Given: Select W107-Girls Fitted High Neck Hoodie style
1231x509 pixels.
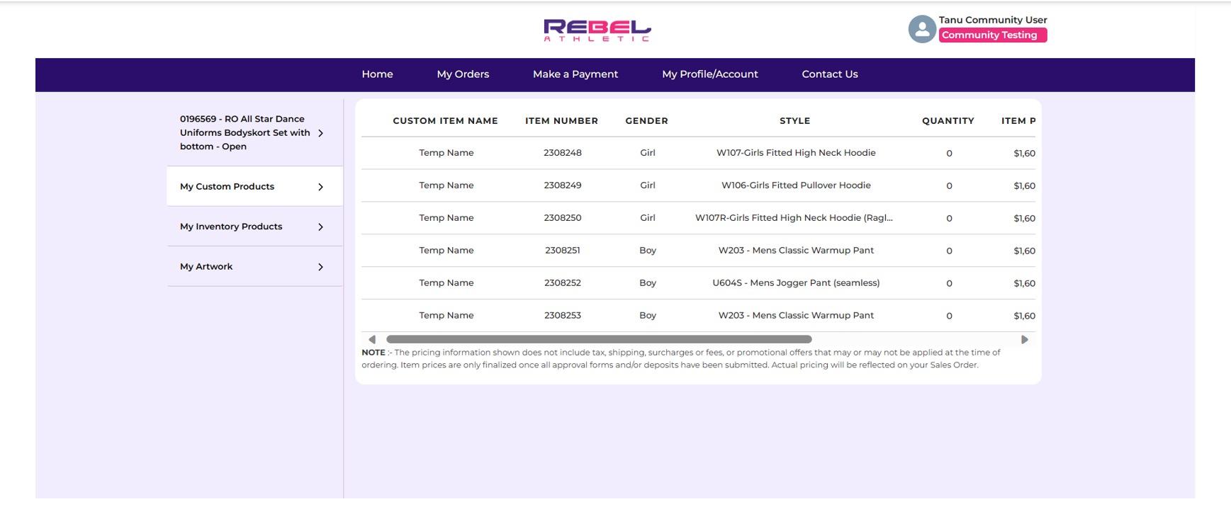Looking at the screenshot, I should pyautogui.click(x=796, y=153).
